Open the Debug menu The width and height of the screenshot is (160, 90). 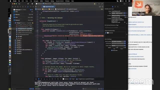(52, 1)
